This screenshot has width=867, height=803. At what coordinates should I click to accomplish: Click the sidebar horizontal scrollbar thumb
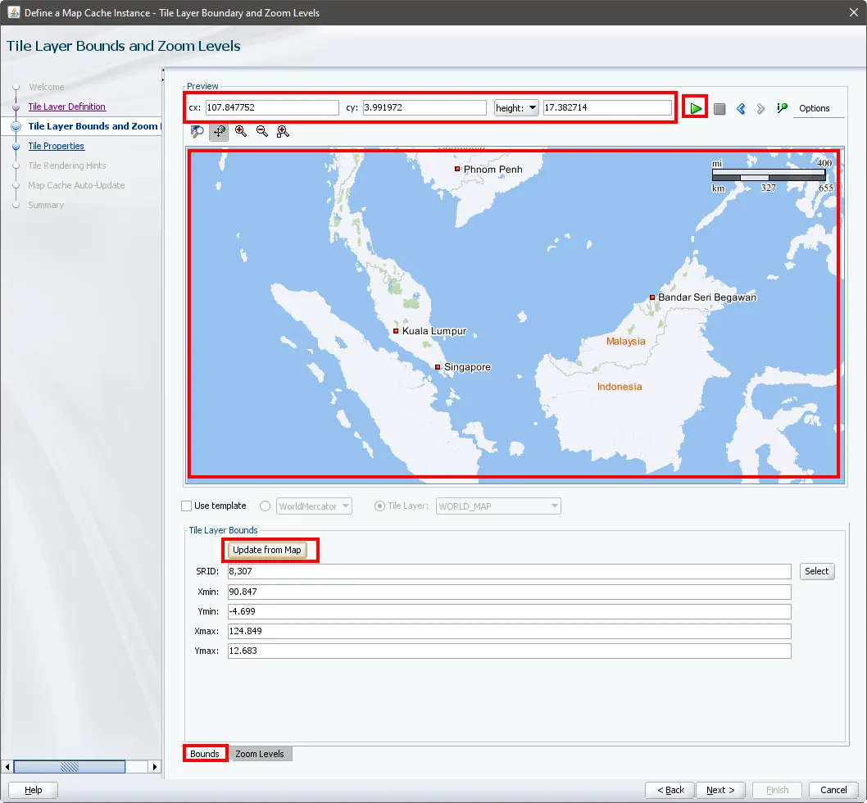(70, 766)
